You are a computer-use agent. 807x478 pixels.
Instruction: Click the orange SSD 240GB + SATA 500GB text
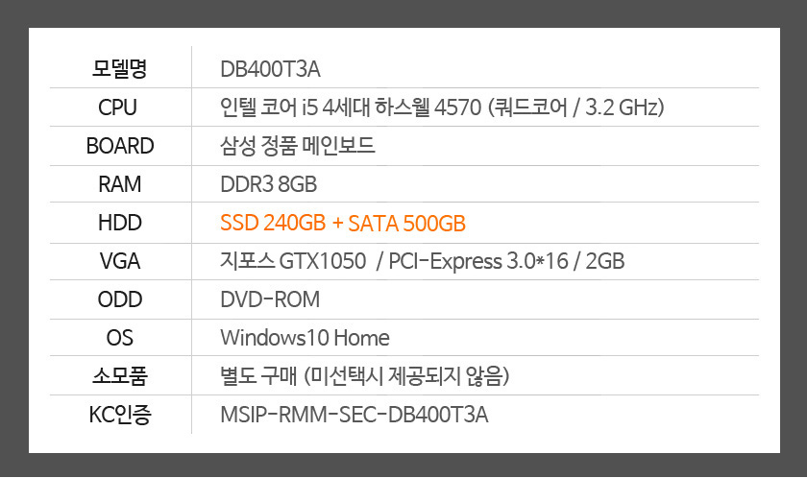click(x=343, y=223)
